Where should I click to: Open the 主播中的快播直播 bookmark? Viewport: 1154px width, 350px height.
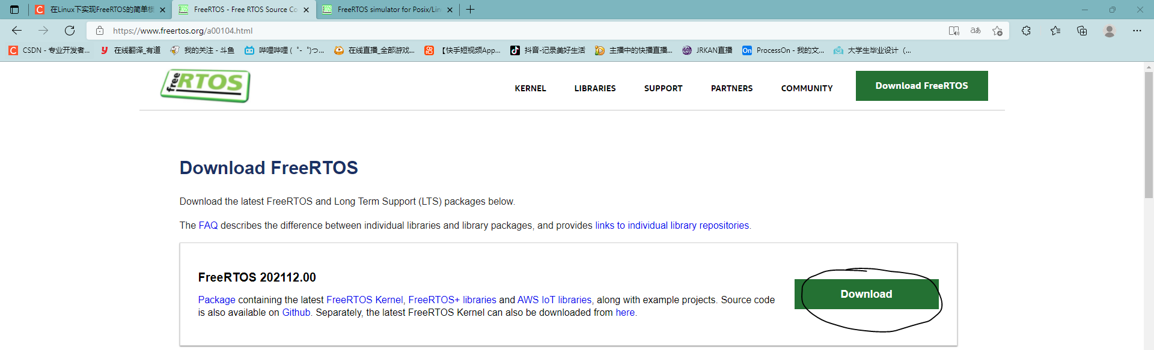(634, 50)
